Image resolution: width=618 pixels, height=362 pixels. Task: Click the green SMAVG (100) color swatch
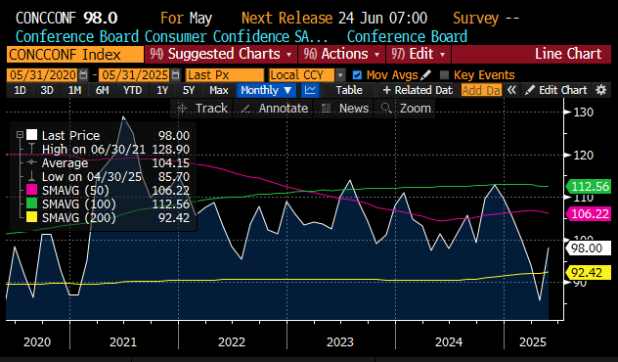pos(32,204)
